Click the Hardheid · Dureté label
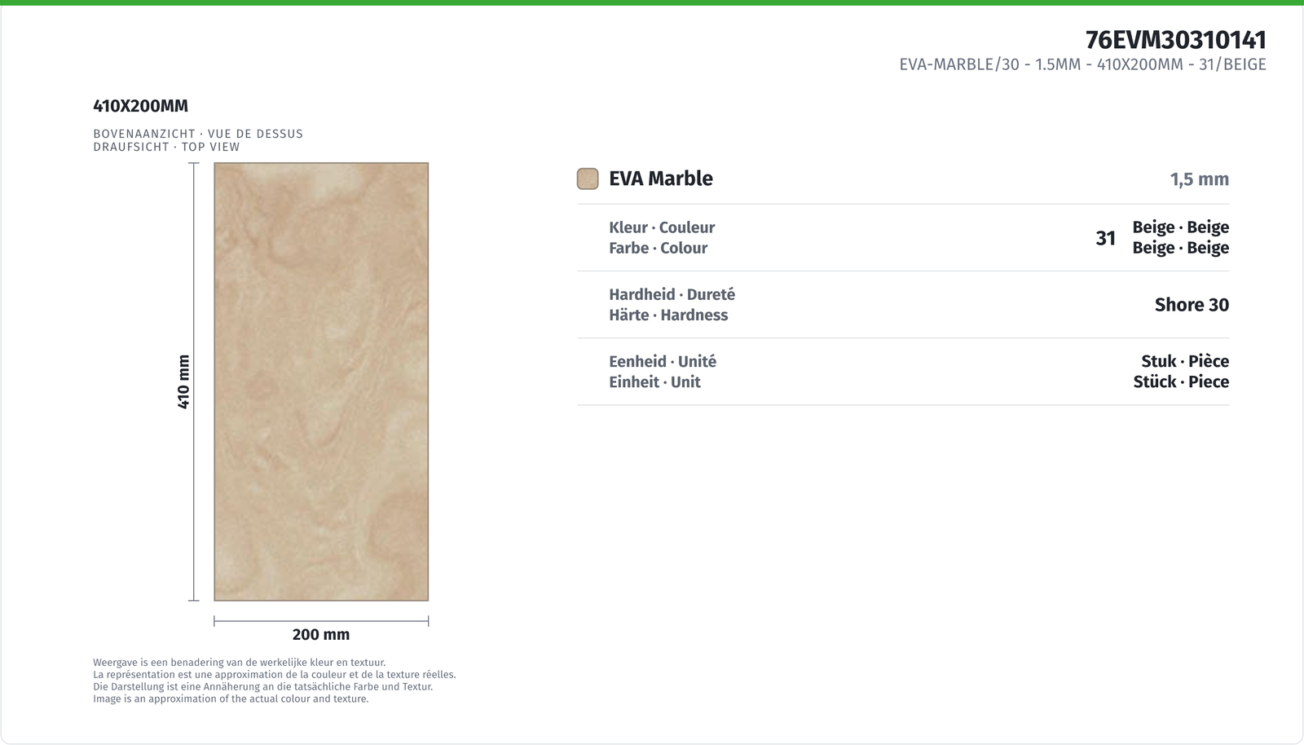This screenshot has width=1304, height=745. (x=672, y=294)
